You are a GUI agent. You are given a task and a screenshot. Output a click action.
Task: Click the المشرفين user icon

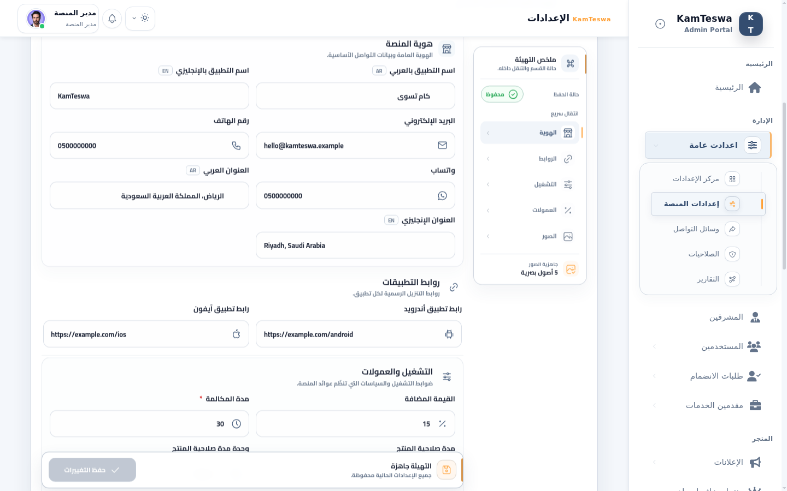[x=755, y=317]
